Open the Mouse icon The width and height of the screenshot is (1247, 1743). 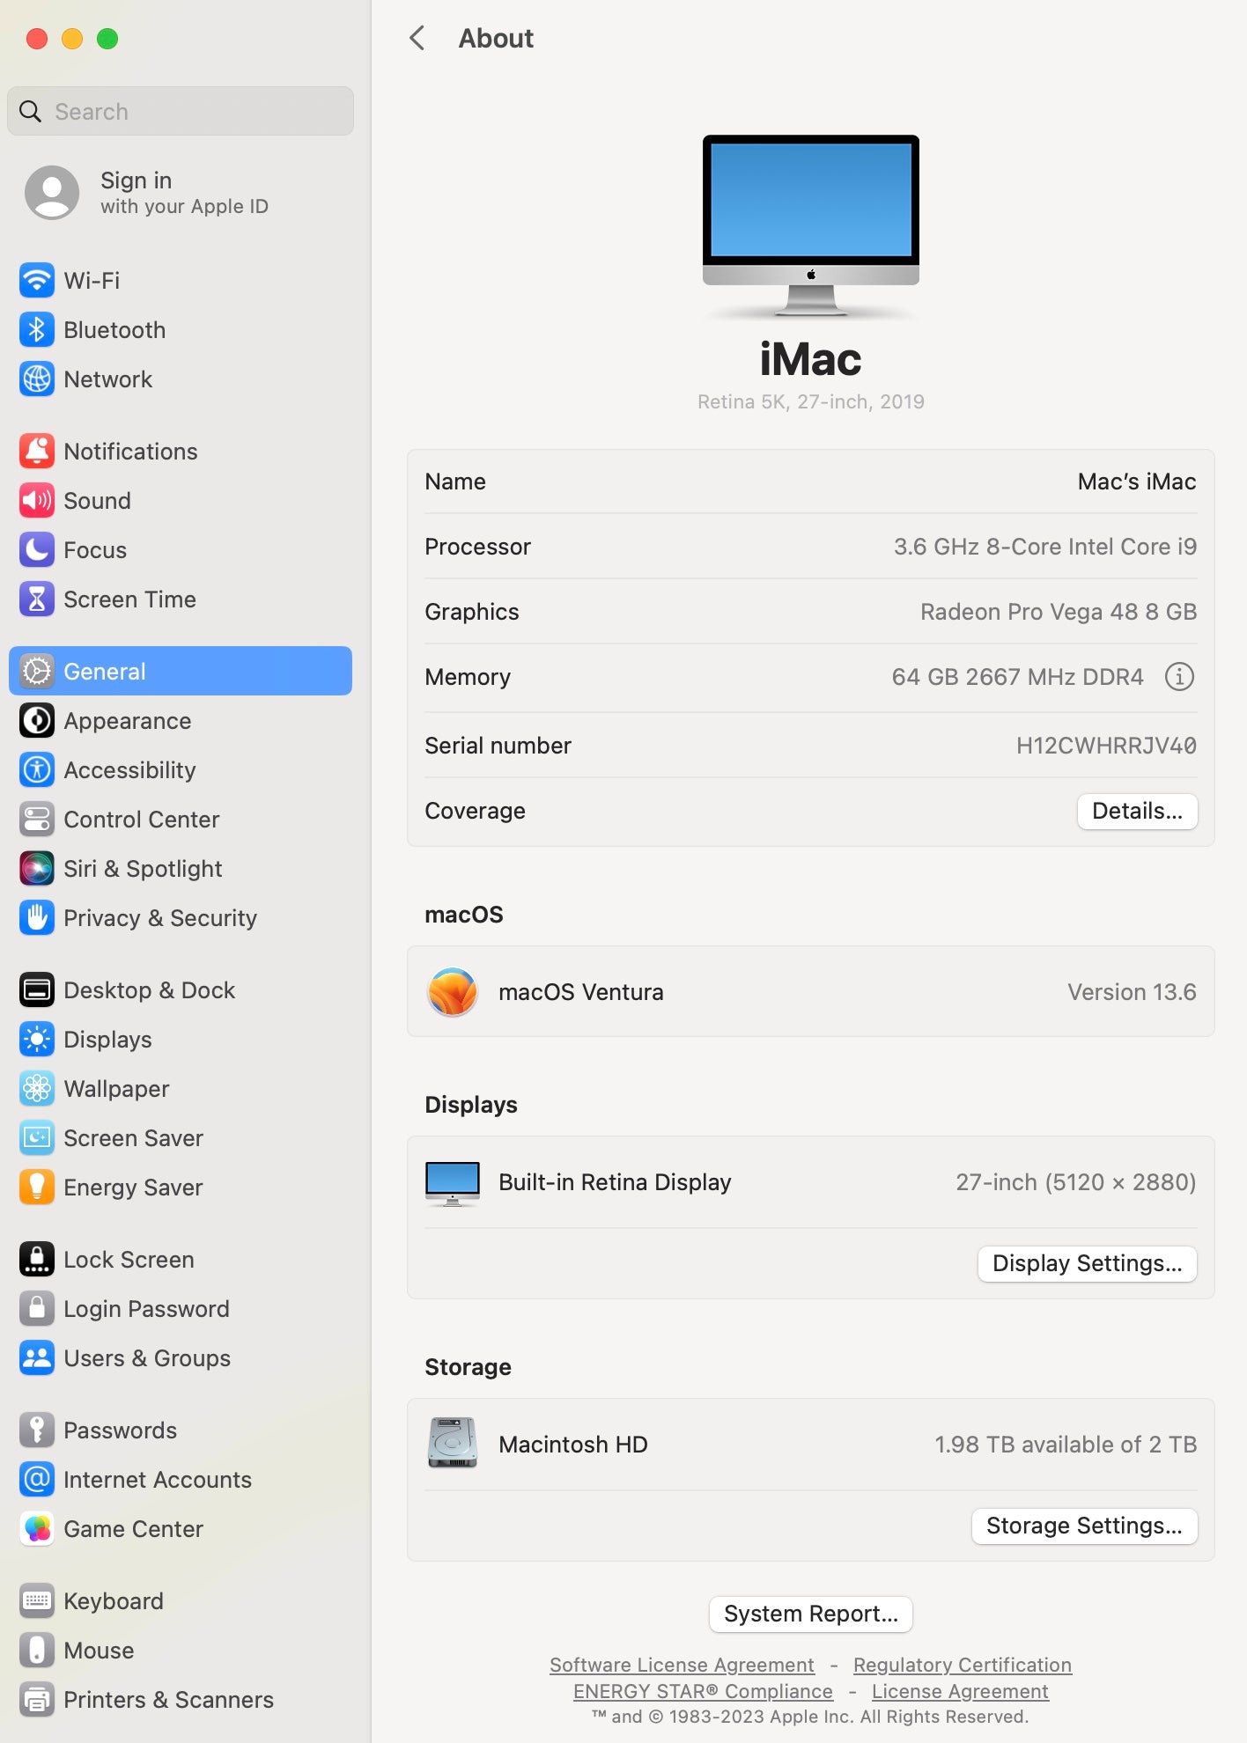pyautogui.click(x=37, y=1651)
